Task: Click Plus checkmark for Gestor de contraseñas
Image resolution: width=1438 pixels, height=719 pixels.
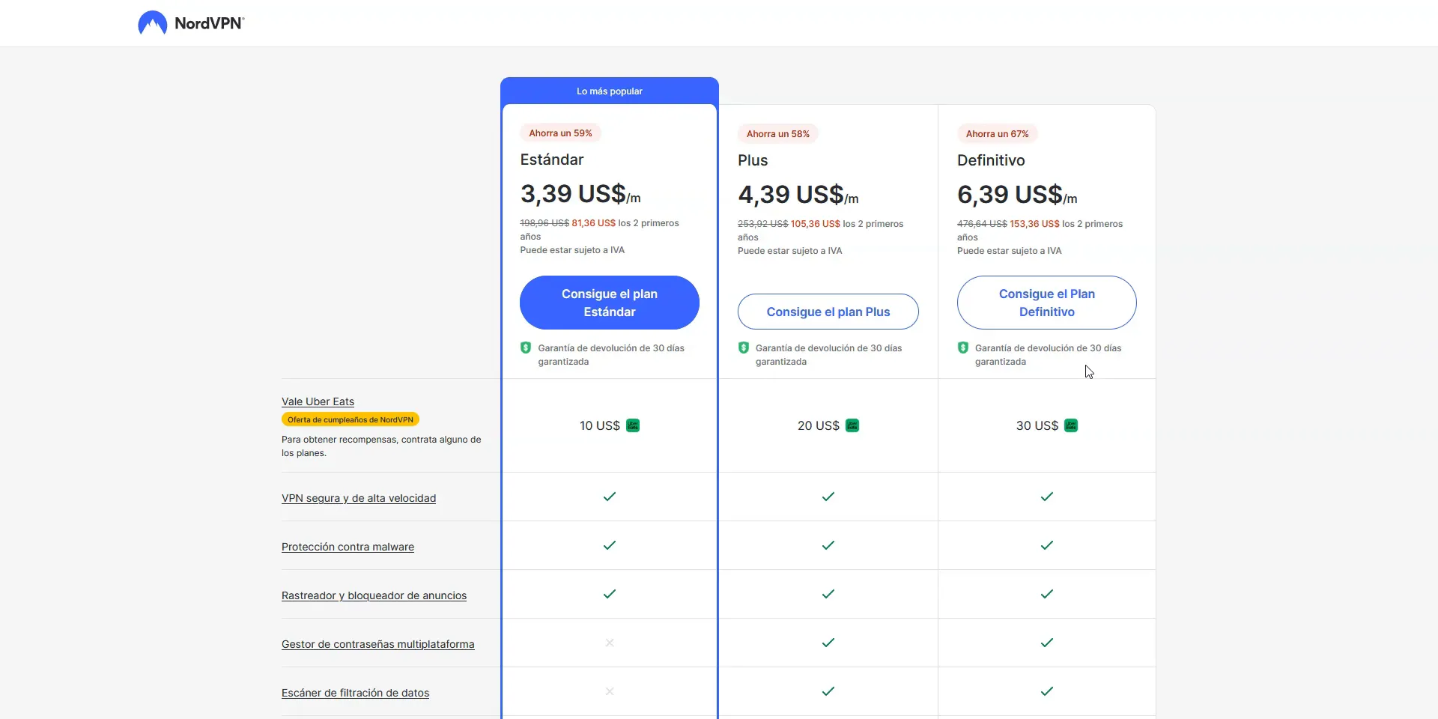Action: tap(828, 643)
